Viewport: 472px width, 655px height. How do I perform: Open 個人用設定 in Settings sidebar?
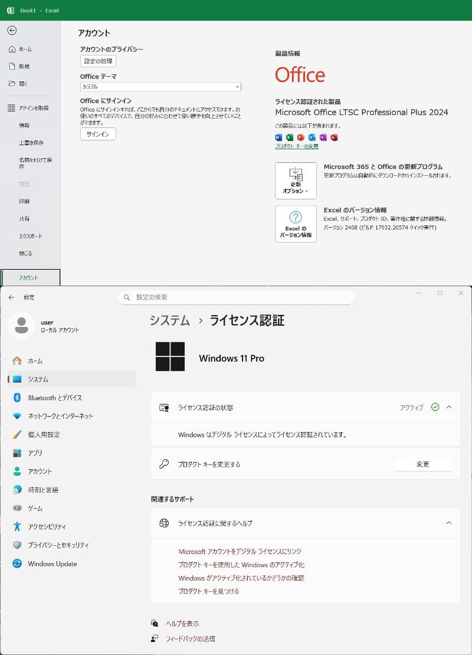tap(72, 434)
